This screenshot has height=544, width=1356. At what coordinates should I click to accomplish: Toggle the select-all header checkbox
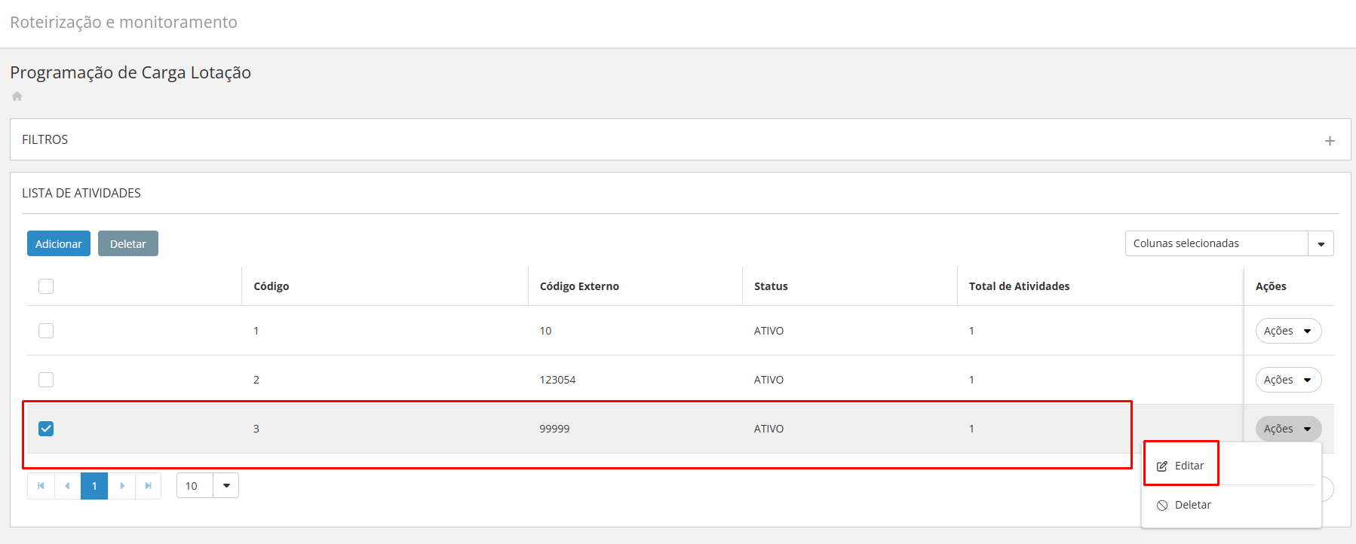coord(46,286)
